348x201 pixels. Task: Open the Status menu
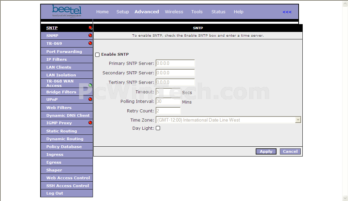coord(218,12)
